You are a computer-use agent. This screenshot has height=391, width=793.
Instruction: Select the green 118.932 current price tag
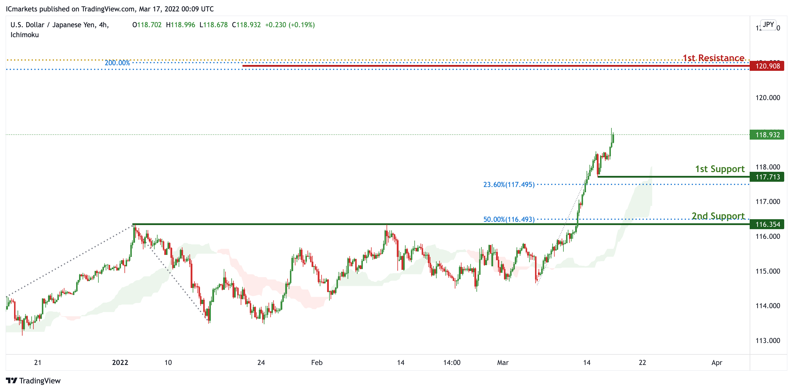[767, 135]
